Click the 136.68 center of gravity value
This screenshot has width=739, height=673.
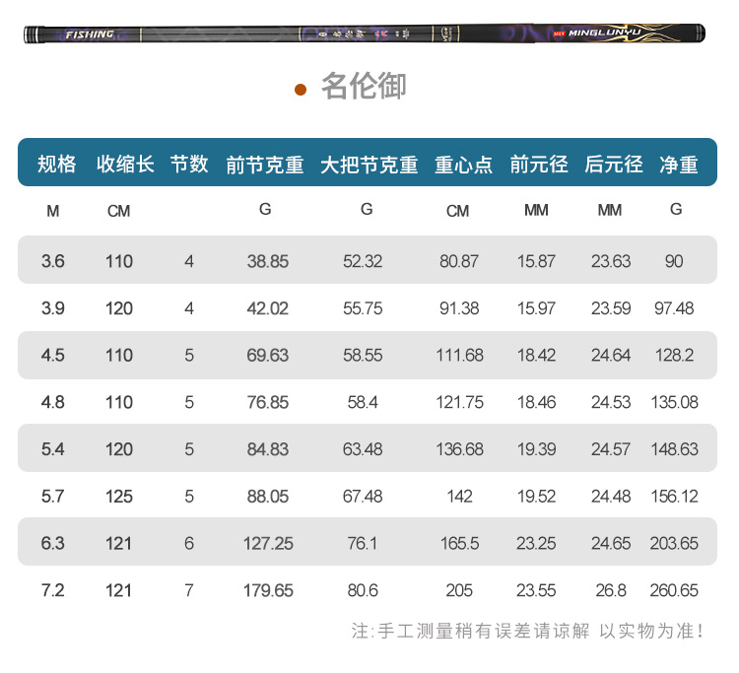(x=459, y=449)
